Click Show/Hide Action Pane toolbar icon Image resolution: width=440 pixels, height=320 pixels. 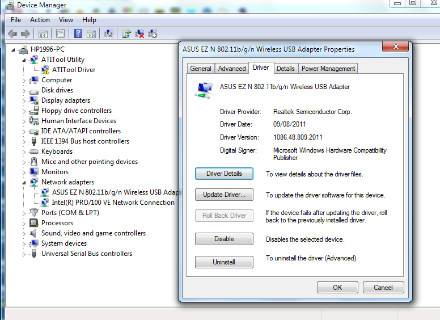pyautogui.click(x=91, y=34)
